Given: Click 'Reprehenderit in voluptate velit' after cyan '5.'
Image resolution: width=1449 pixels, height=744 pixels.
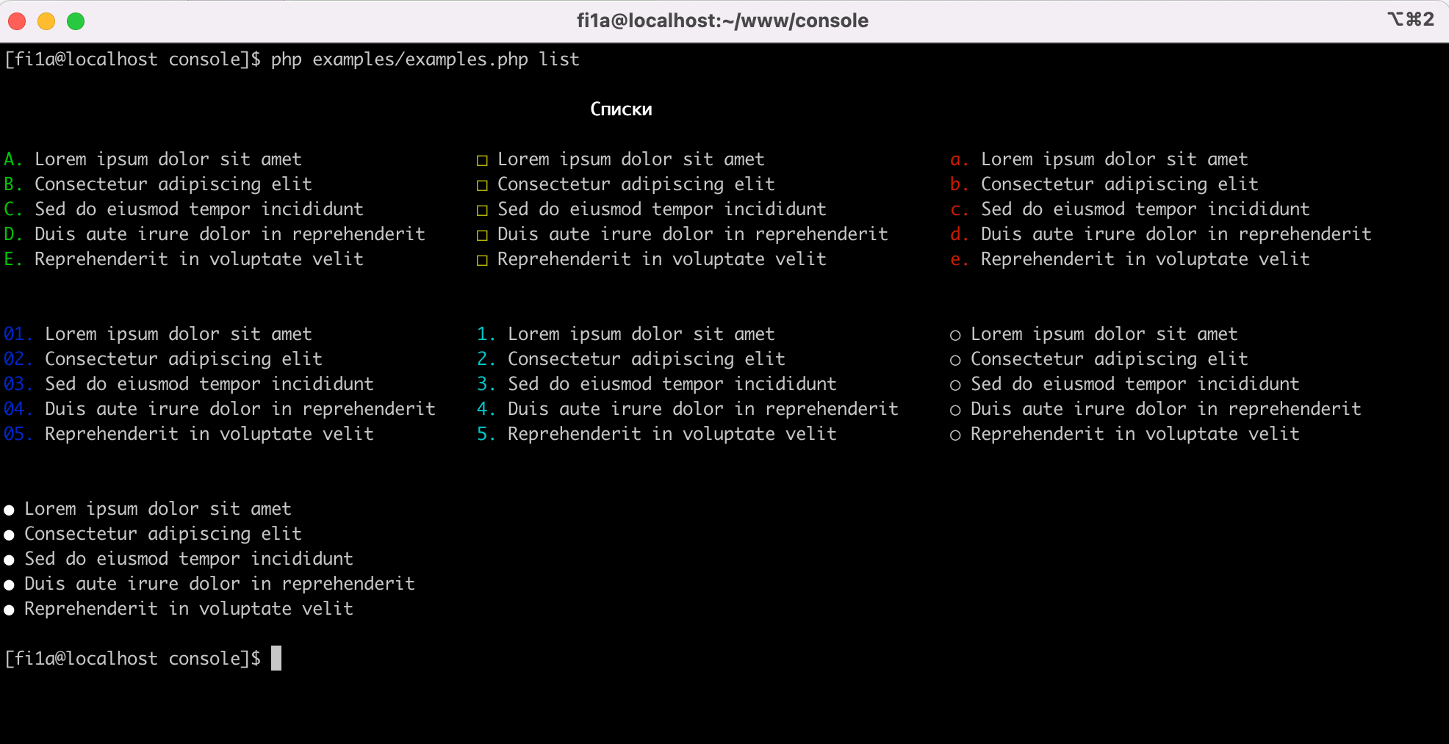Looking at the screenshot, I should click(x=672, y=434).
